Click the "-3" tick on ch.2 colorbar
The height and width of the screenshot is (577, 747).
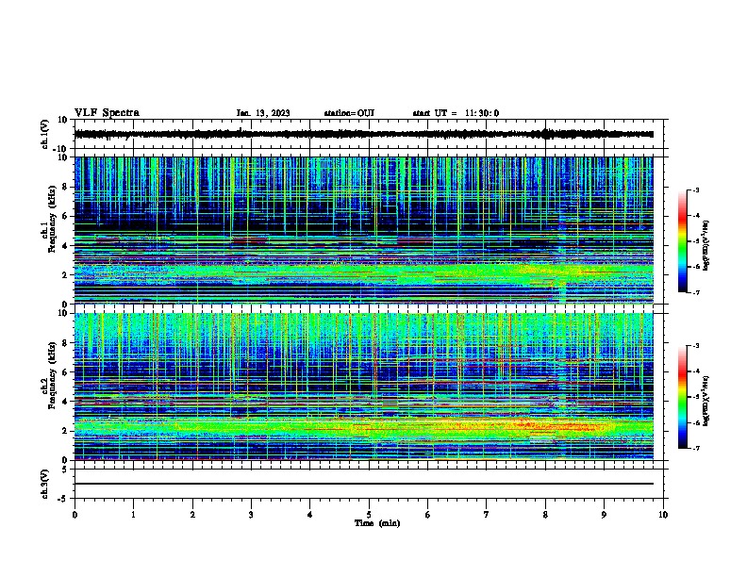pyautogui.click(x=695, y=346)
